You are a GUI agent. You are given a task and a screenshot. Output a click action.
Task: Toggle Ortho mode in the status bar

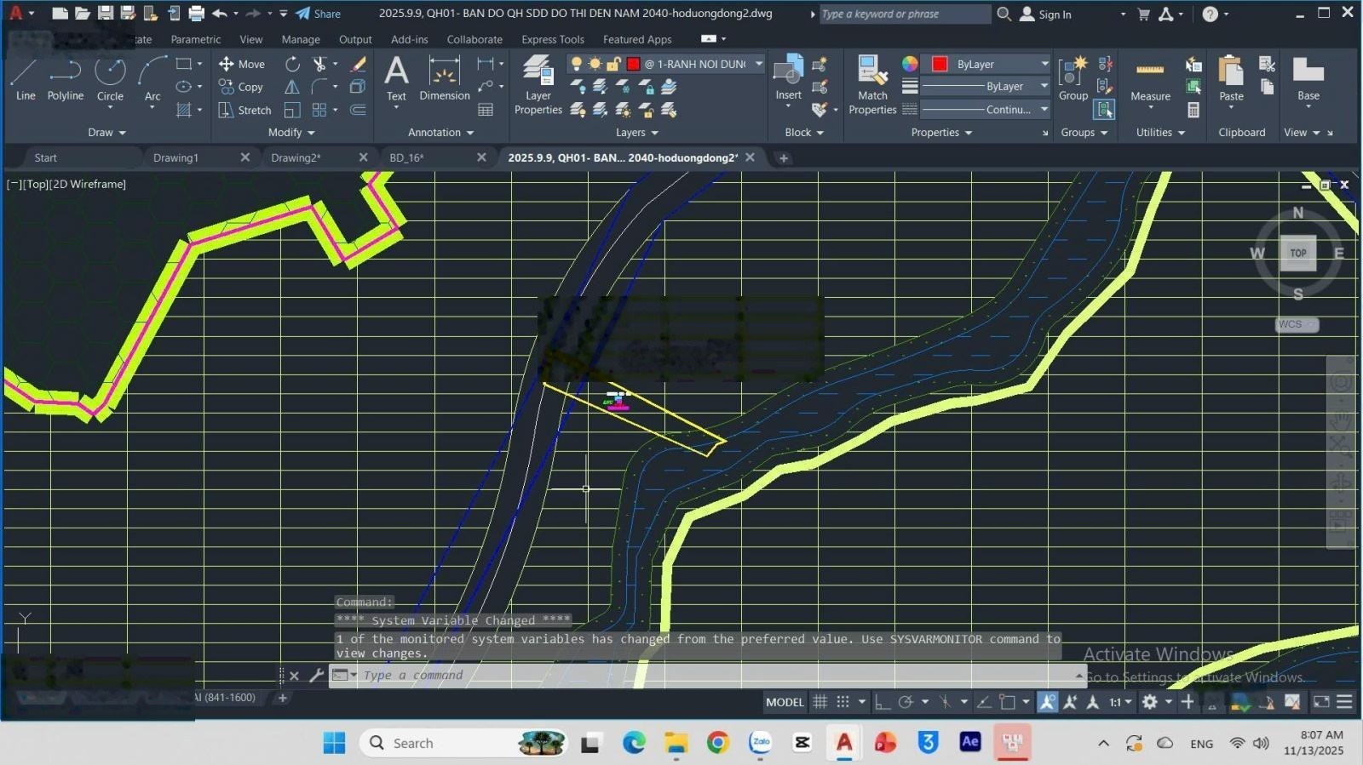click(883, 702)
